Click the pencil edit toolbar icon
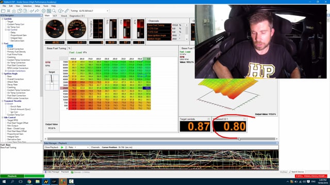Viewport: 330px width, 185px height. coord(67,11)
